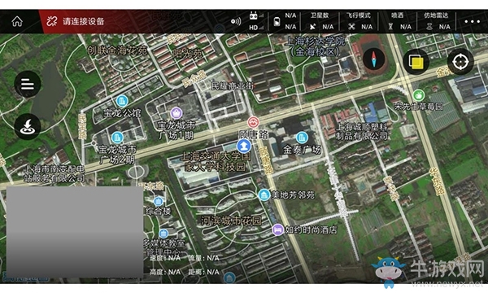Click the battery status icon in top bar
This screenshot has width=488, height=293.
click(x=277, y=21)
